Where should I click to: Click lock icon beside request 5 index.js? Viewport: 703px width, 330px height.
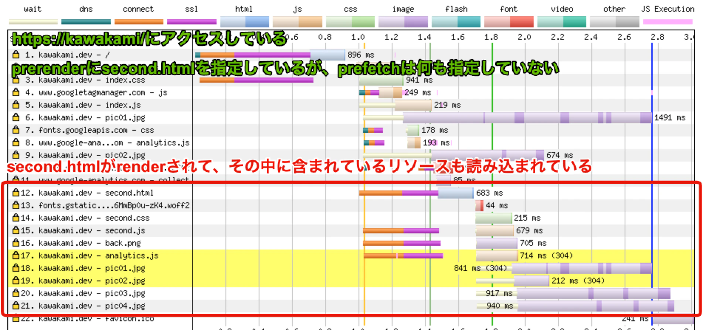tap(16, 105)
